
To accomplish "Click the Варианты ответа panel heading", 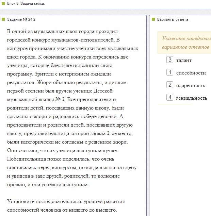I will tap(173, 19).
